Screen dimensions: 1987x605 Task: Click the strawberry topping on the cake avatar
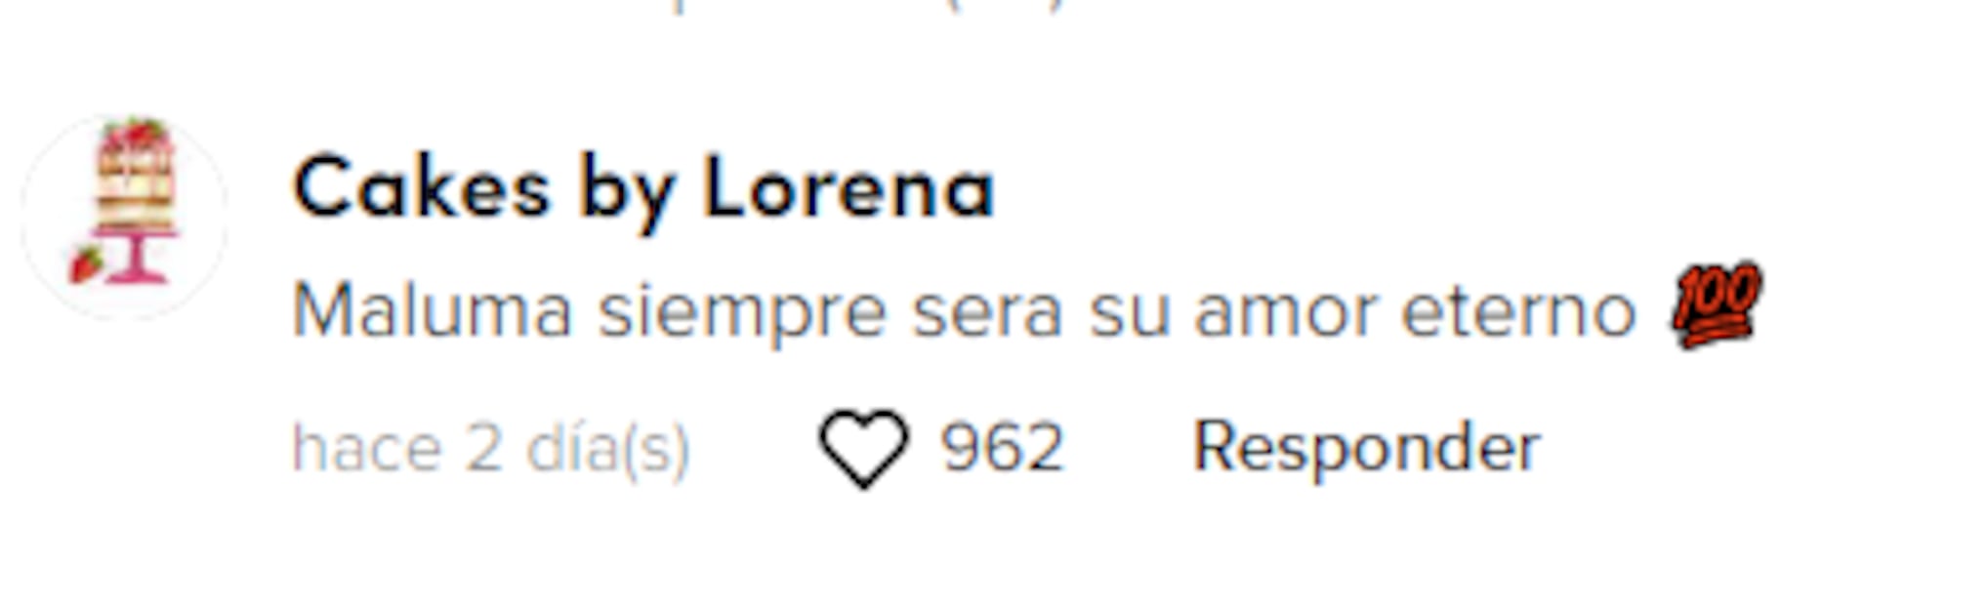(x=138, y=132)
